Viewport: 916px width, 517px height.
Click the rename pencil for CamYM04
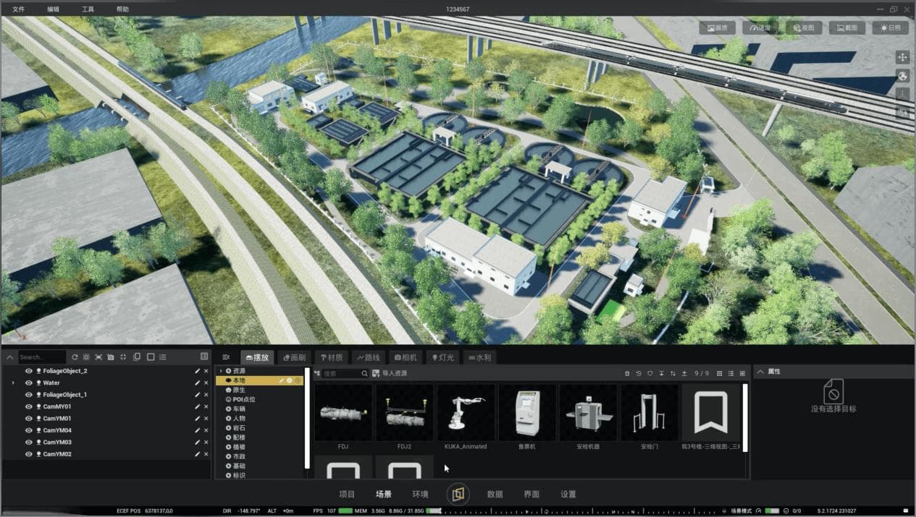click(x=197, y=430)
